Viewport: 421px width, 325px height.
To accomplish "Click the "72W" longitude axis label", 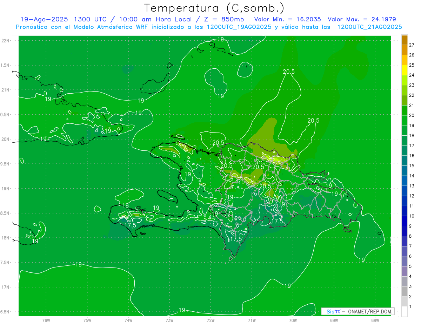I will coord(210,320).
